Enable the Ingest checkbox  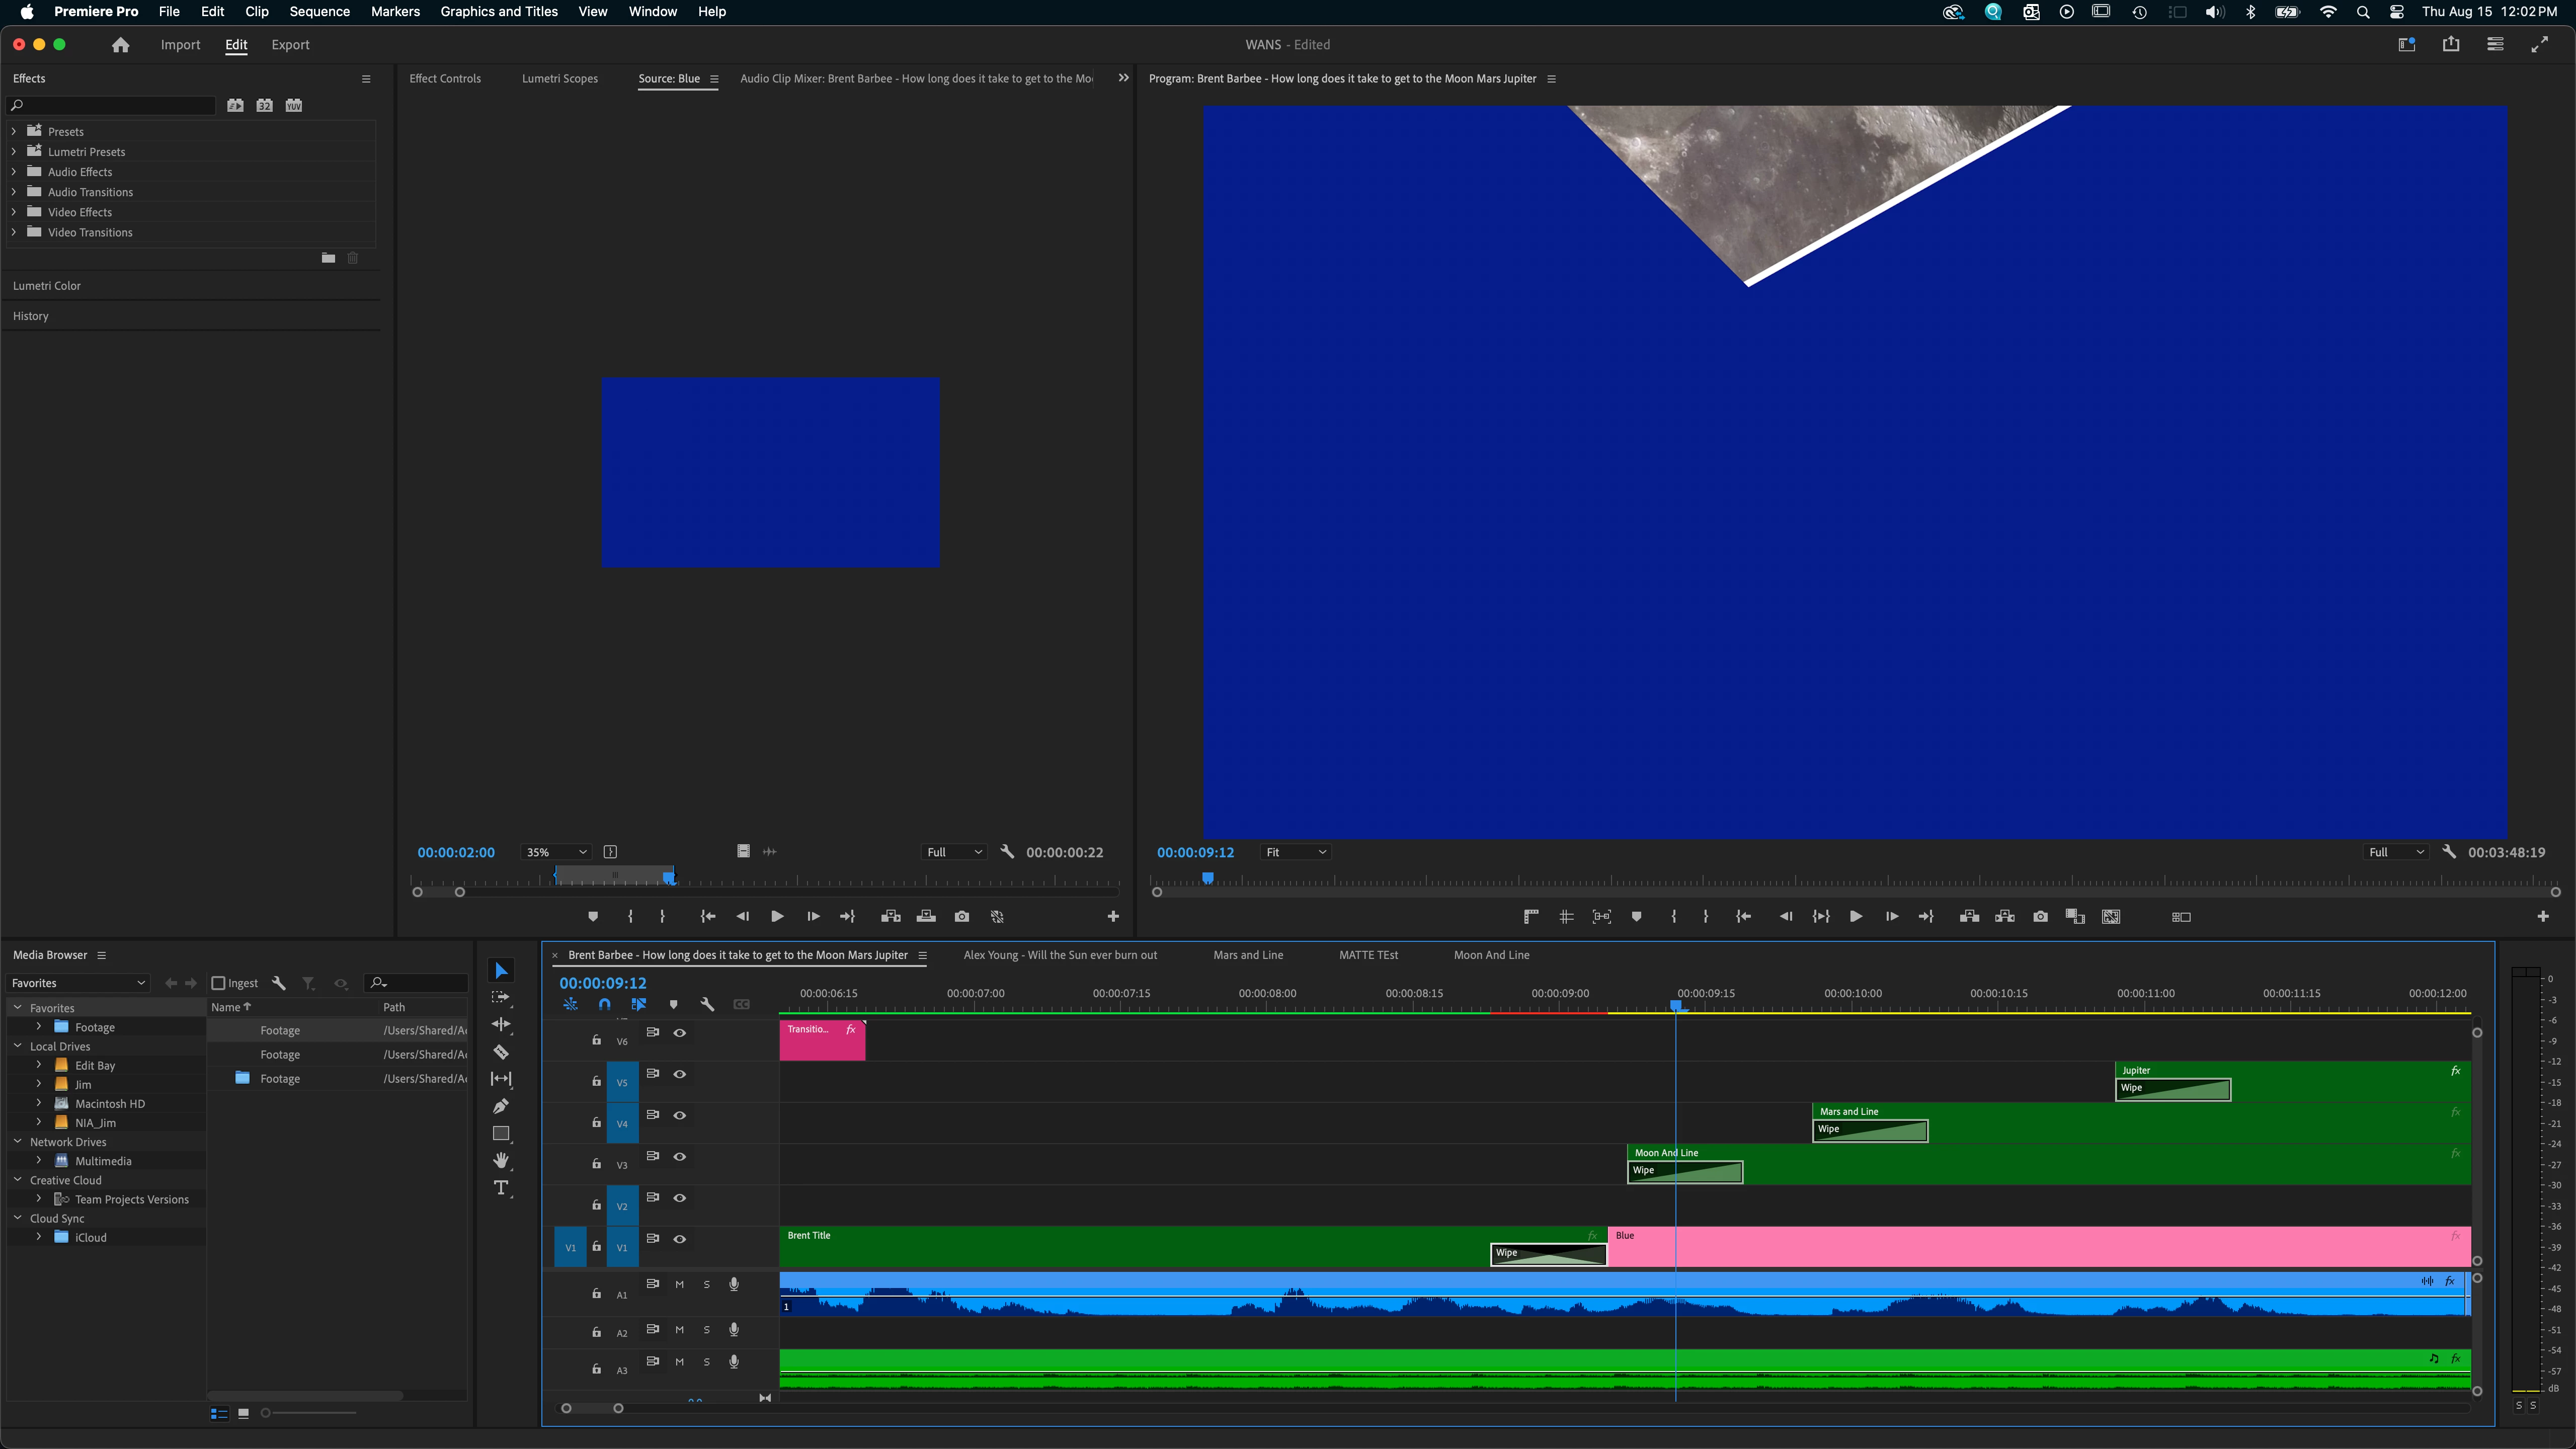(x=218, y=983)
